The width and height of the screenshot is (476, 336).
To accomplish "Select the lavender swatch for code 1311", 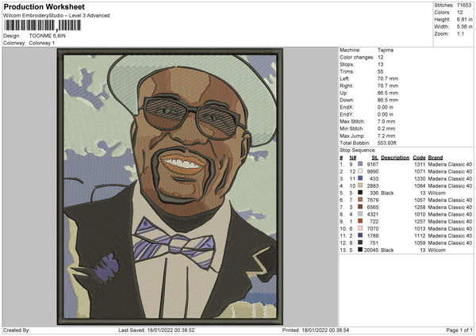I will [360, 164].
